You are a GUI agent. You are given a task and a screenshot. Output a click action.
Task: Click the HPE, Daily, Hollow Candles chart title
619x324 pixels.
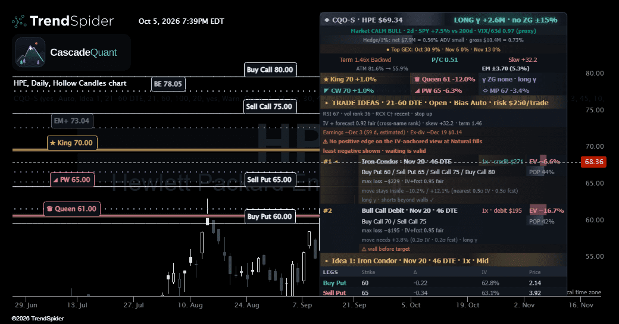click(70, 83)
